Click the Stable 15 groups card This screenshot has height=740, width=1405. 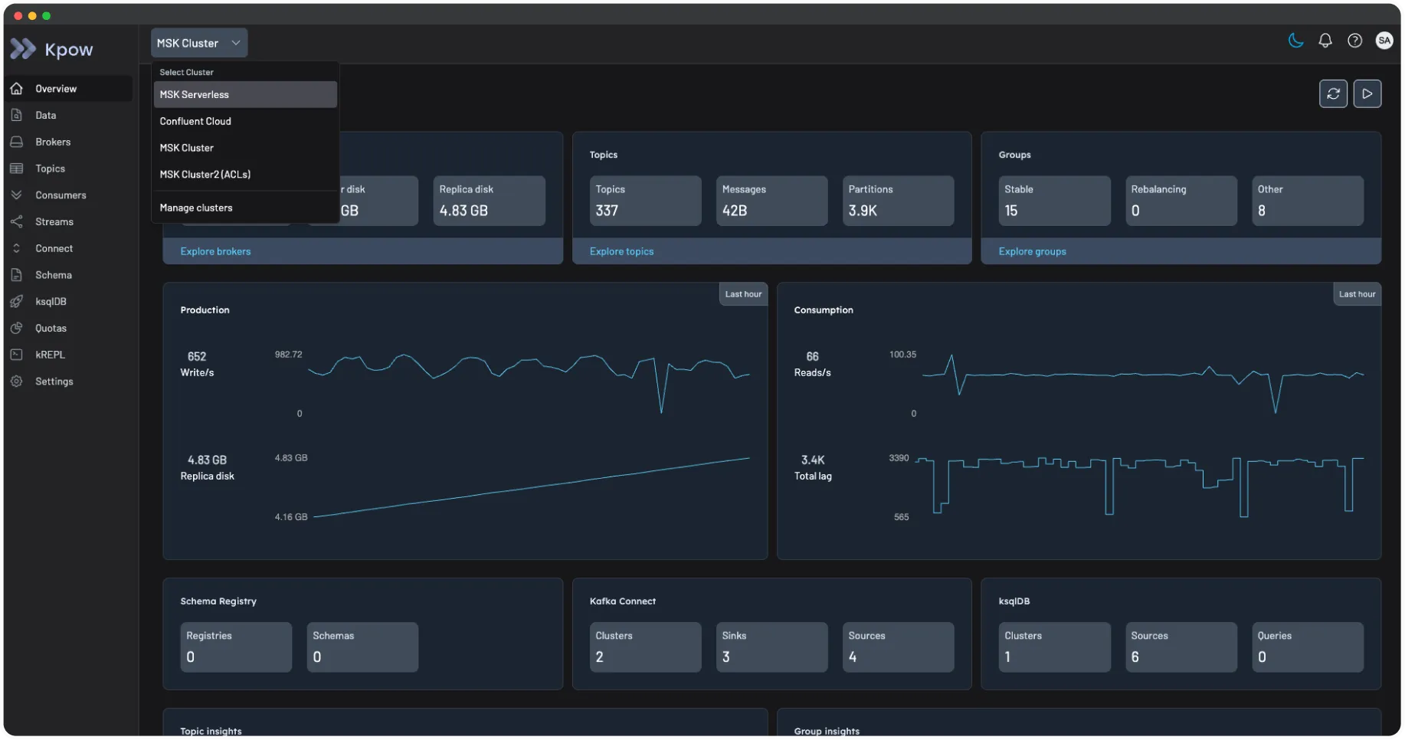(x=1054, y=201)
